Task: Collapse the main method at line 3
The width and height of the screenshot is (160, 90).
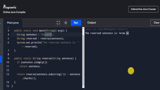Action: (x=10, y=30)
